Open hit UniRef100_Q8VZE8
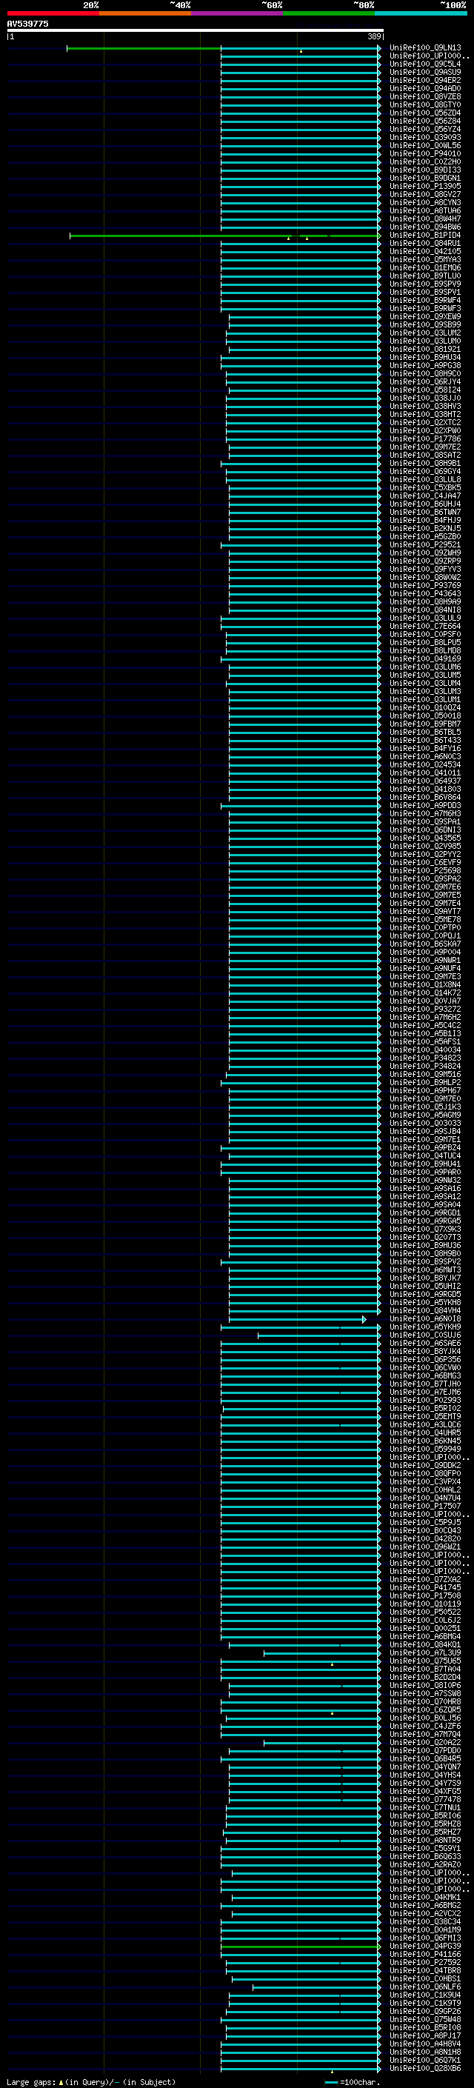Image resolution: width=474 pixels, height=2088 pixels. point(425,96)
